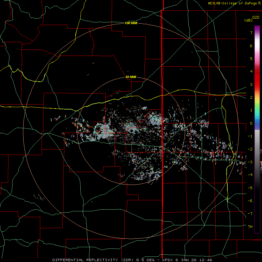Select the "12:46" timestamp
Image resolution: width=262 pixels, height=262 pixels.
pyautogui.click(x=206, y=260)
